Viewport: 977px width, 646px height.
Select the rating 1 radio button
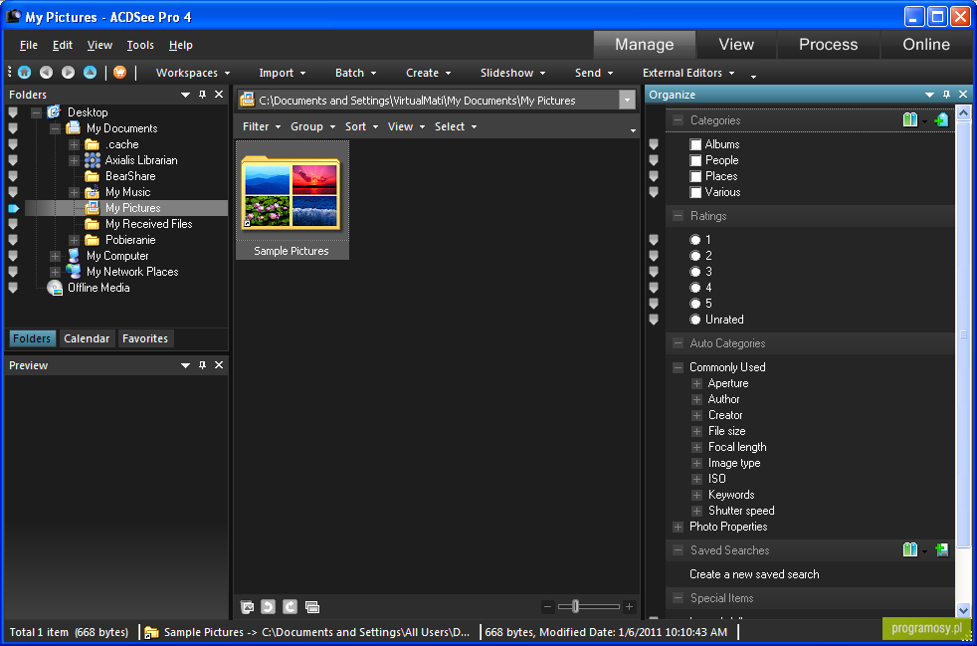695,240
